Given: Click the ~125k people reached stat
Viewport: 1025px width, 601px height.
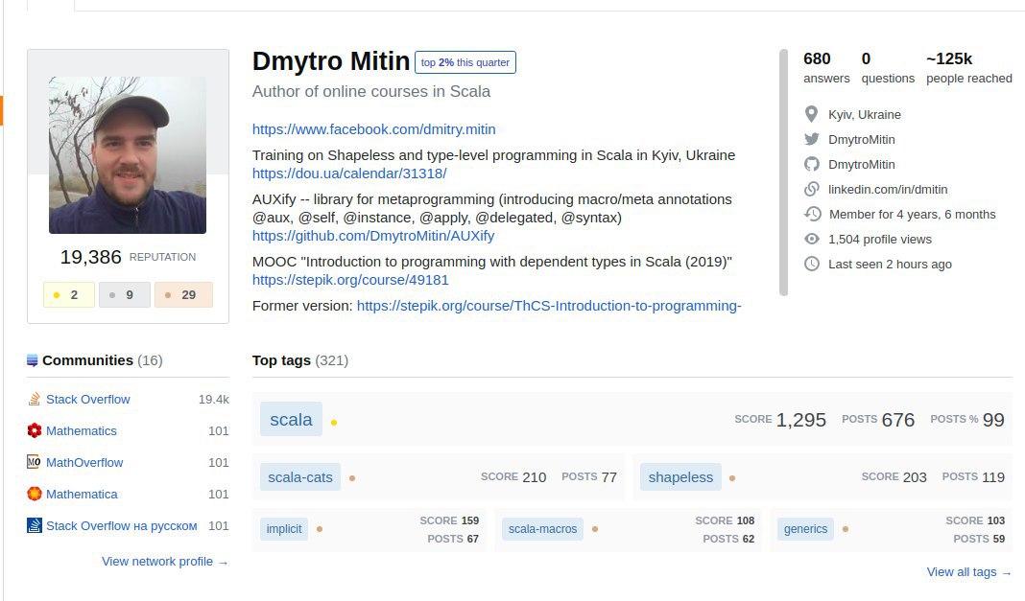Looking at the screenshot, I should point(968,68).
